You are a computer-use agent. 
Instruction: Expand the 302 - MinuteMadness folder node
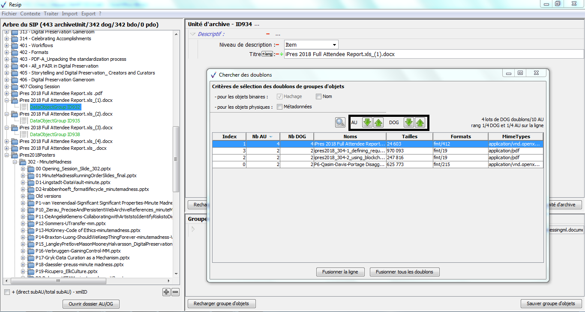[x=15, y=162]
